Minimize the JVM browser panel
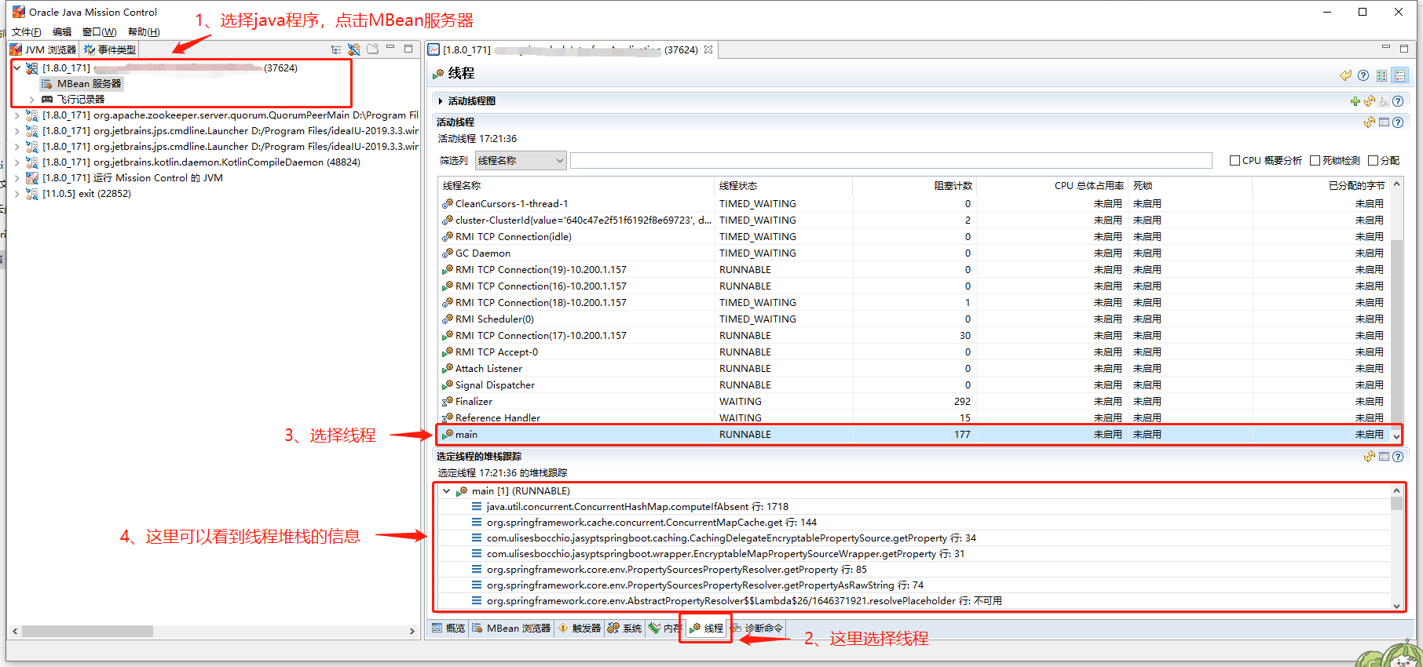 [x=390, y=48]
